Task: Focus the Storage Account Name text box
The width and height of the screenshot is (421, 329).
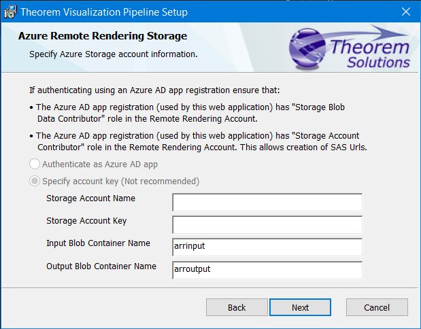Action: pyautogui.click(x=267, y=203)
